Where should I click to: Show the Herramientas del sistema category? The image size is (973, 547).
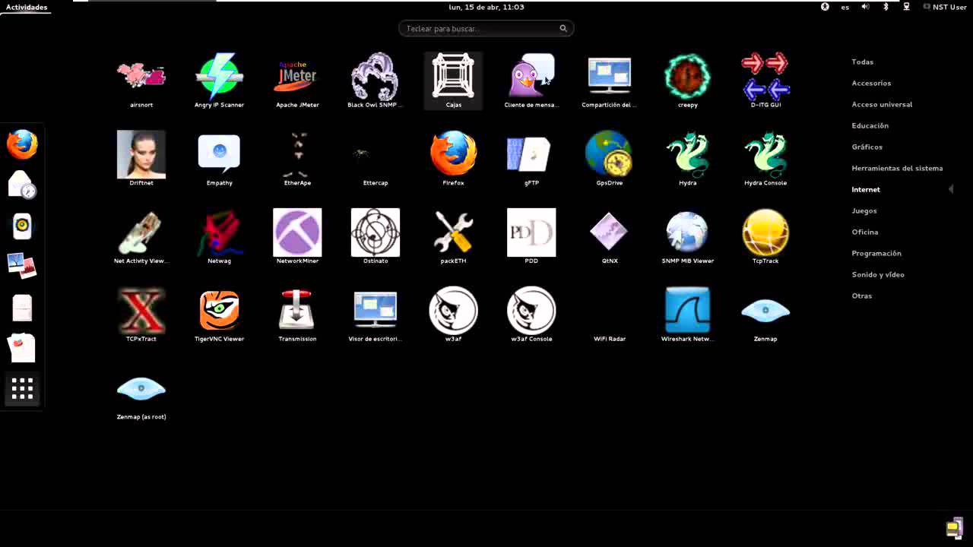click(x=897, y=168)
